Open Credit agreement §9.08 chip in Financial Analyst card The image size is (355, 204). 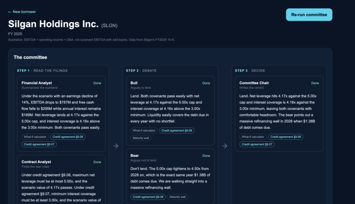pos(68,137)
